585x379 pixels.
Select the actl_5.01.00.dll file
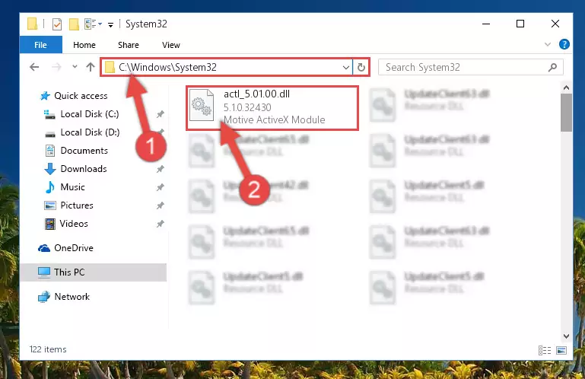pos(272,107)
